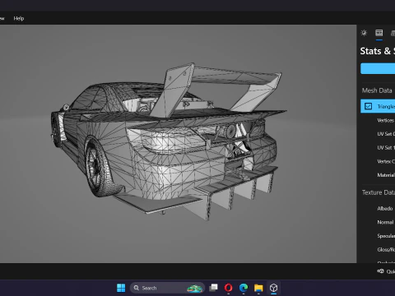Select Specular under Texture Data

point(386,236)
